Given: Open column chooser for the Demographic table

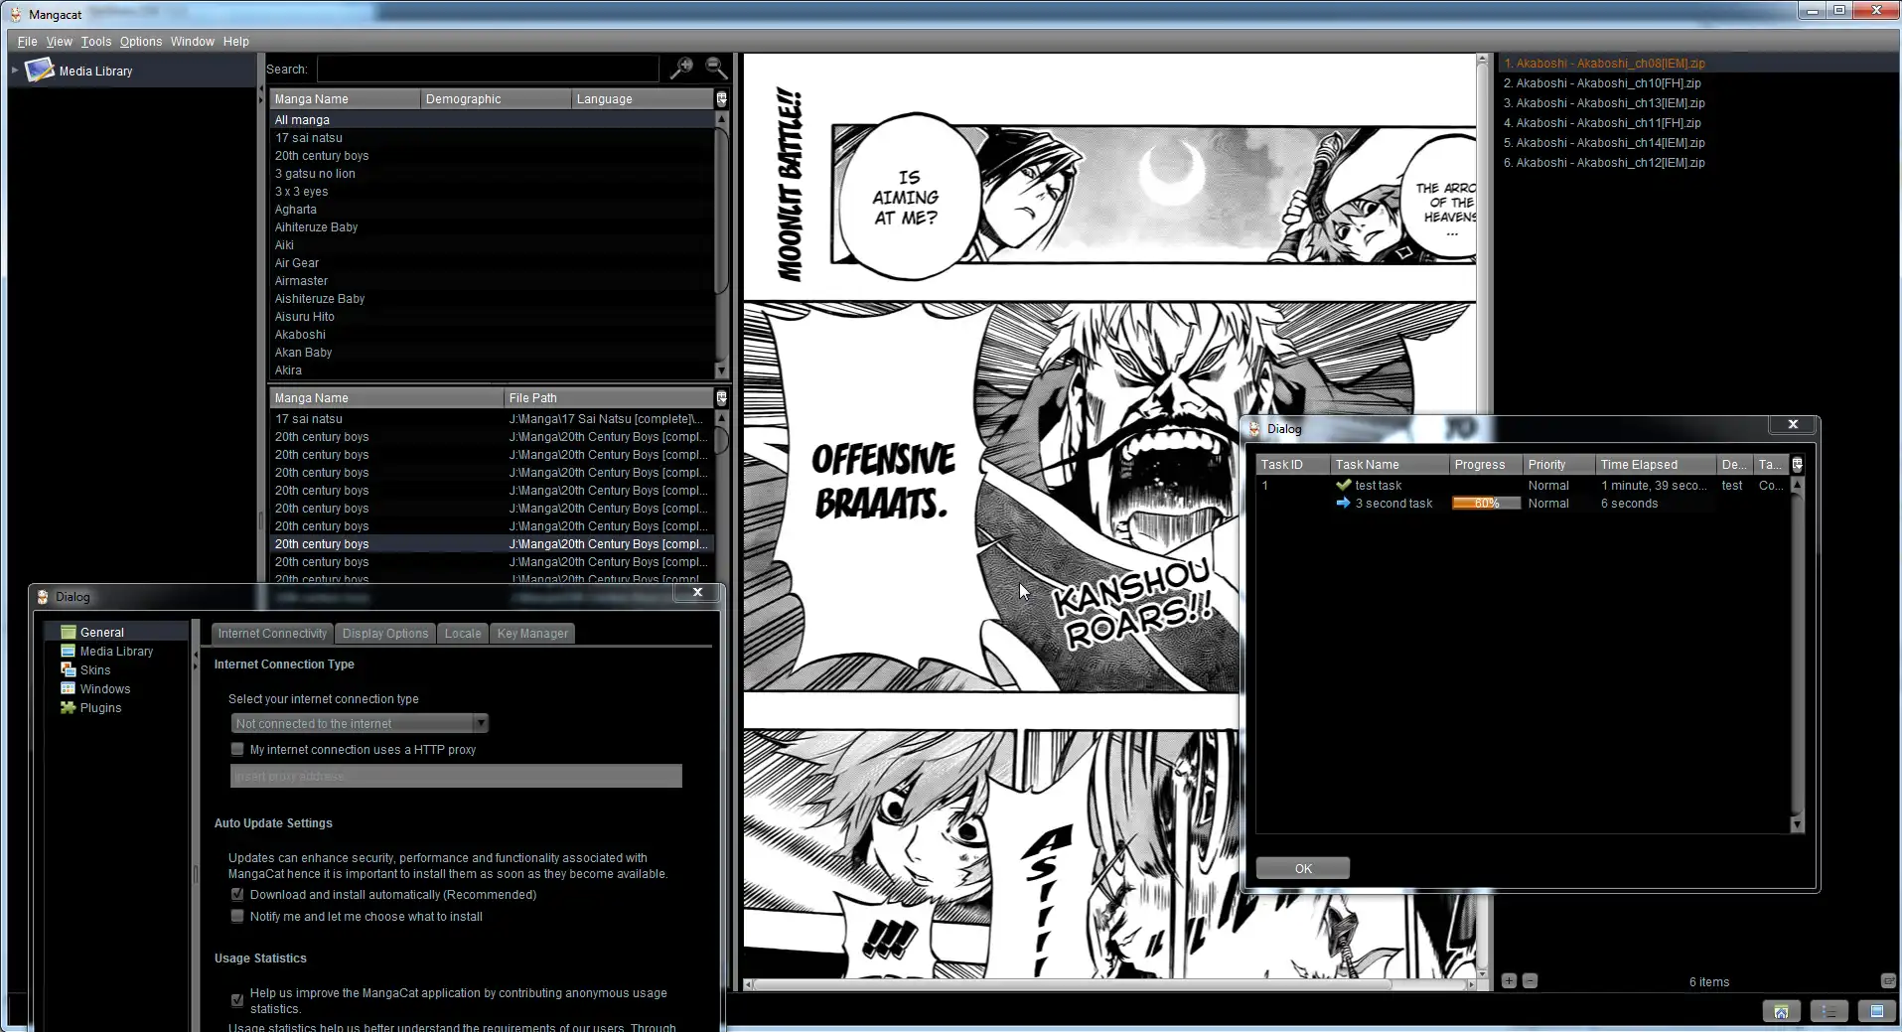Looking at the screenshot, I should pos(722,98).
